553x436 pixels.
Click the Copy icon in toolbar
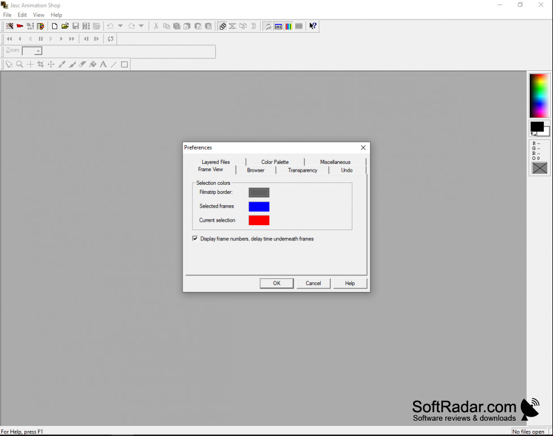167,26
